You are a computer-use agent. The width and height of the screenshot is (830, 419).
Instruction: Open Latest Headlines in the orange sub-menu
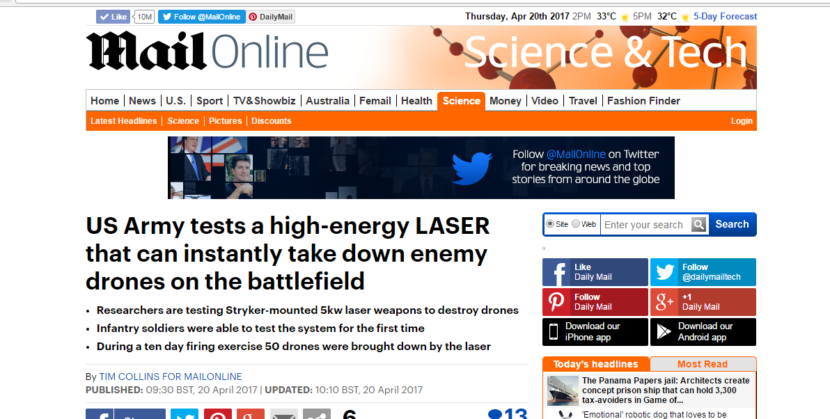tap(124, 121)
